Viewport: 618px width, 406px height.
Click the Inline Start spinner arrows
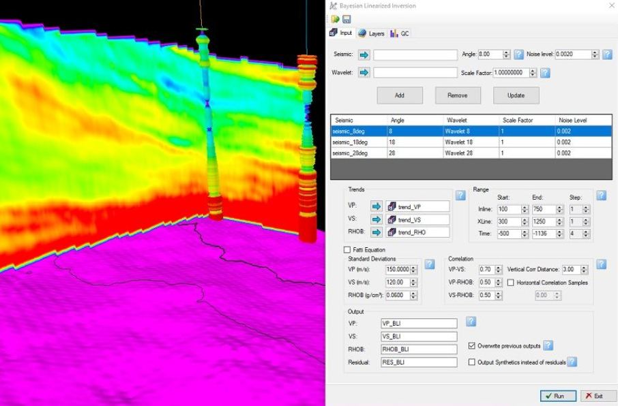point(525,209)
